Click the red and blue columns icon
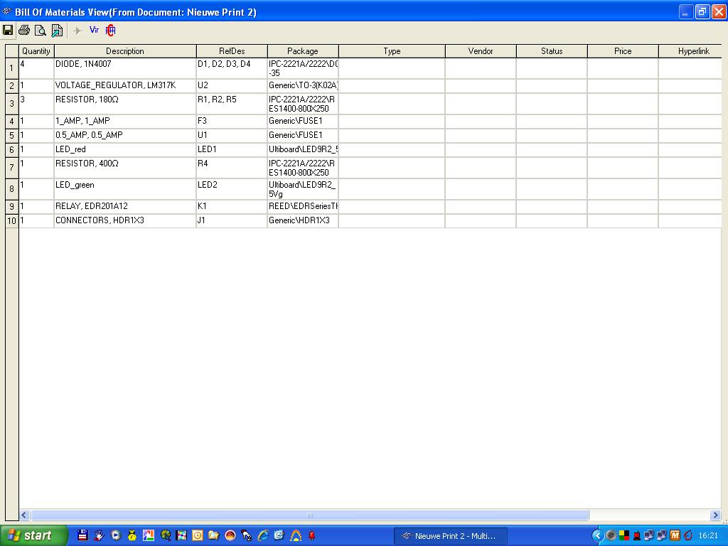The width and height of the screenshot is (728, 546). (x=110, y=30)
